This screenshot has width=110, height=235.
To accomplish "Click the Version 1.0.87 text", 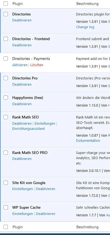I will click(x=87, y=135).
